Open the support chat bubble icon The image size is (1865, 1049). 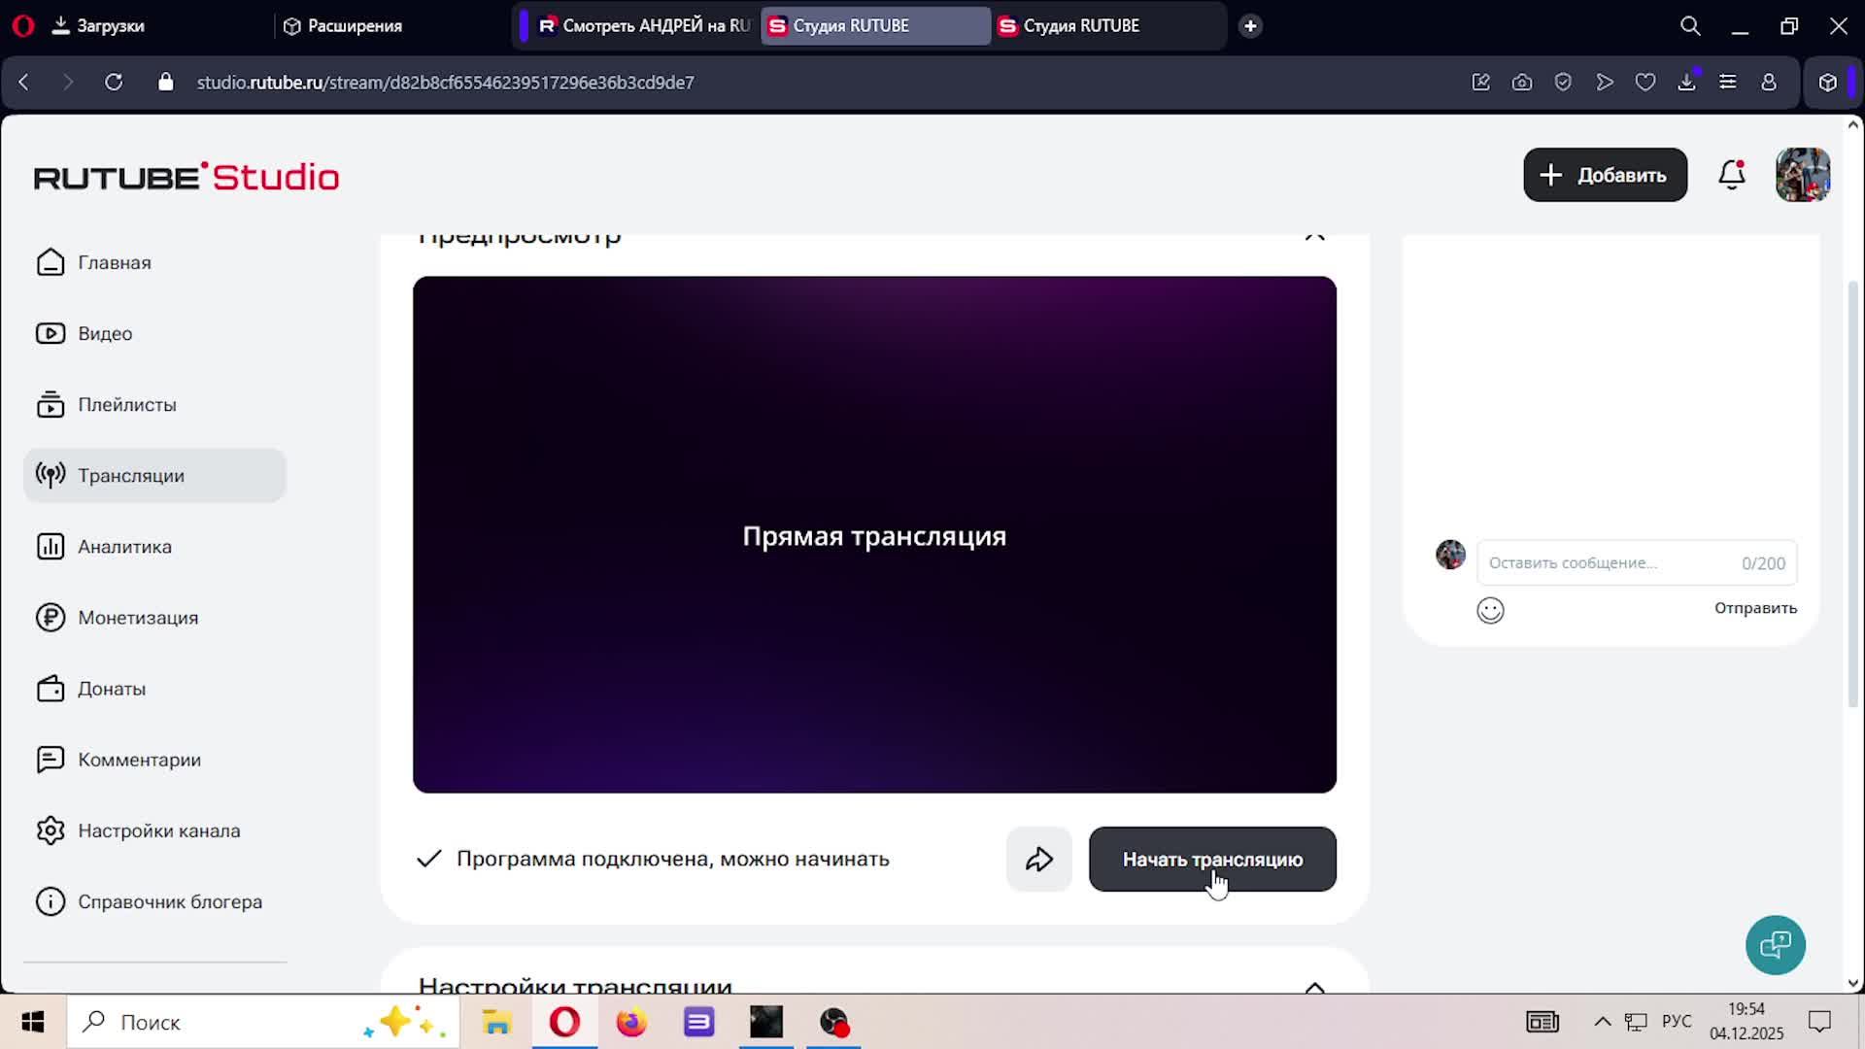click(1775, 944)
